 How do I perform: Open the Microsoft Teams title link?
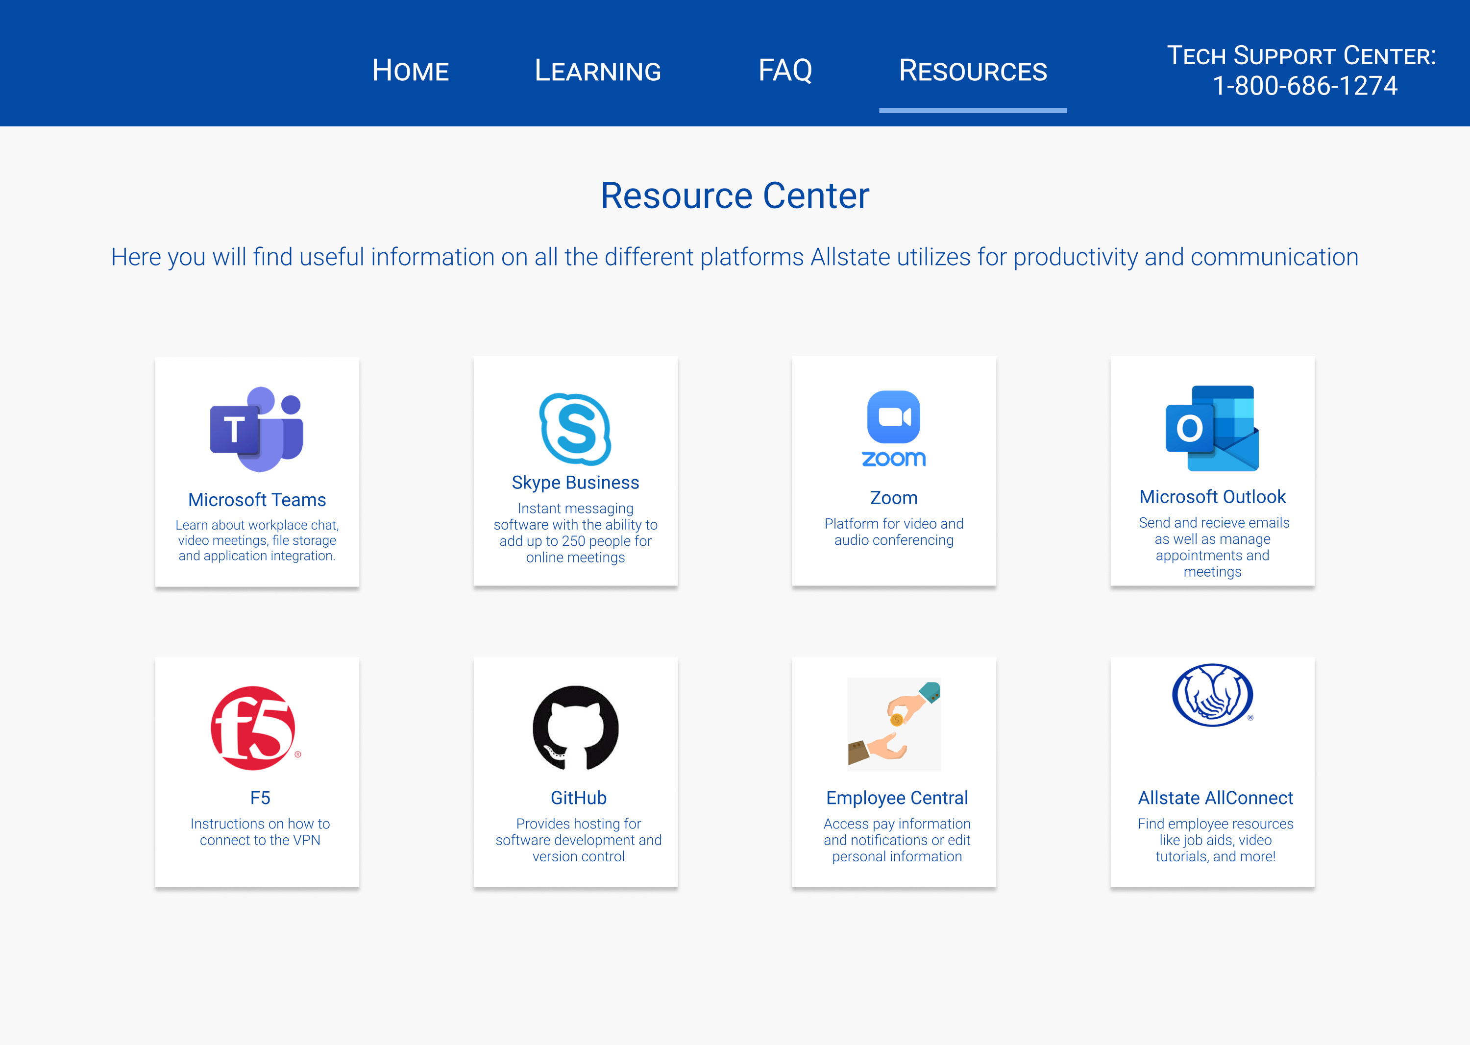pyautogui.click(x=257, y=500)
